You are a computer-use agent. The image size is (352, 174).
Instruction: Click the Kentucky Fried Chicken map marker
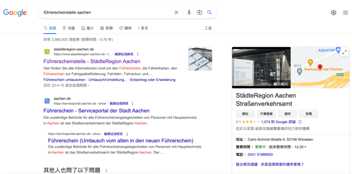[310, 62]
